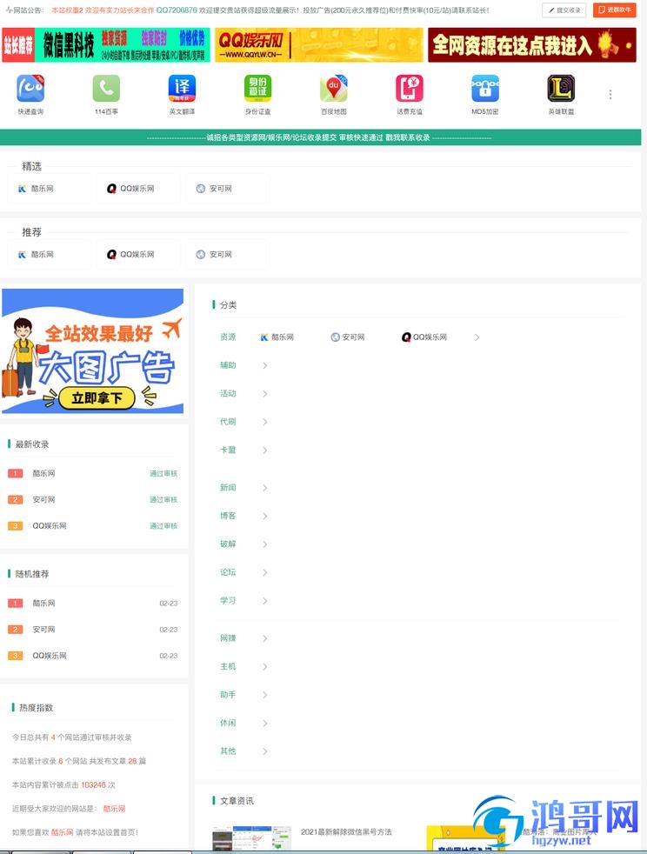Viewport: 647px width, 854px height.
Task: Click the green 诚招各类型资源网 notice bar
Action: (320, 137)
